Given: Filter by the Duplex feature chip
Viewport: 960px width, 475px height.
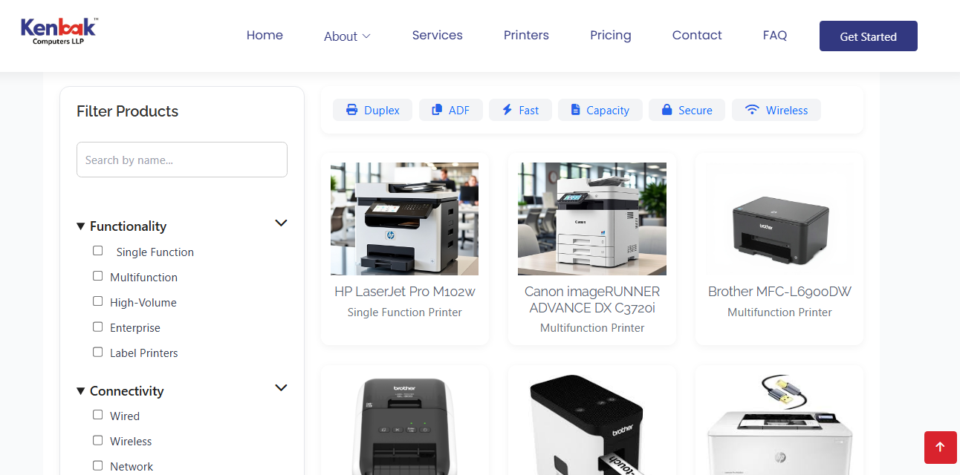Looking at the screenshot, I should (373, 110).
